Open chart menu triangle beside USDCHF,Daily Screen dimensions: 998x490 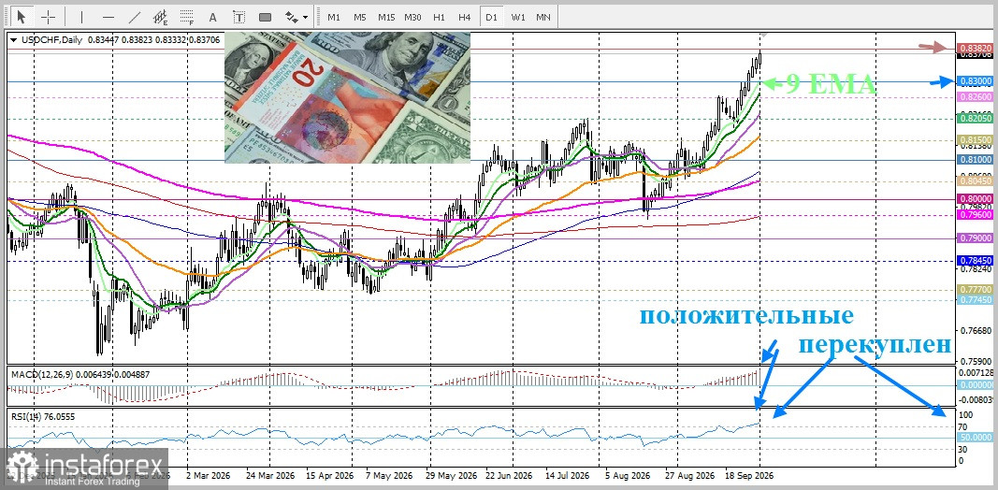coord(14,39)
